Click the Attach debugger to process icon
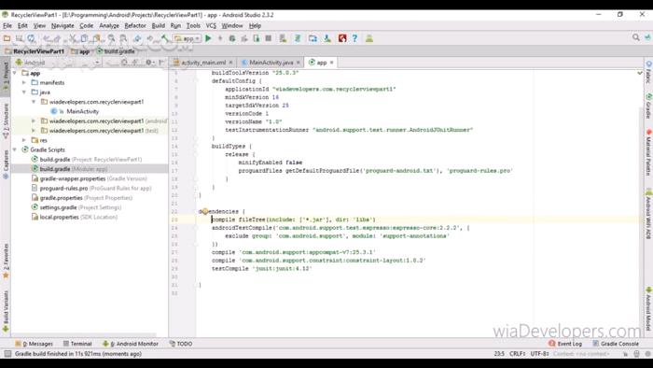This screenshot has width=653, height=368. pyautogui.click(x=257, y=38)
